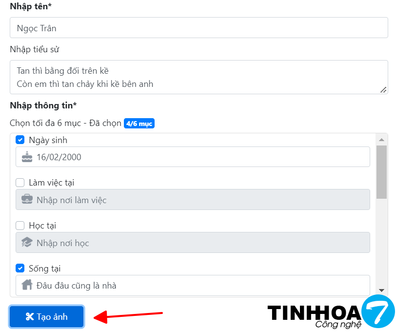The image size is (396, 333).
Task: Click the scissors icon on Tạo ảnh
Action: [30, 316]
